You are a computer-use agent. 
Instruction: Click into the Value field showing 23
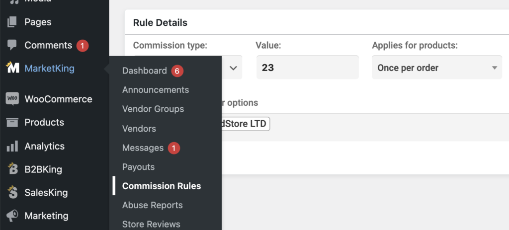[x=307, y=67]
